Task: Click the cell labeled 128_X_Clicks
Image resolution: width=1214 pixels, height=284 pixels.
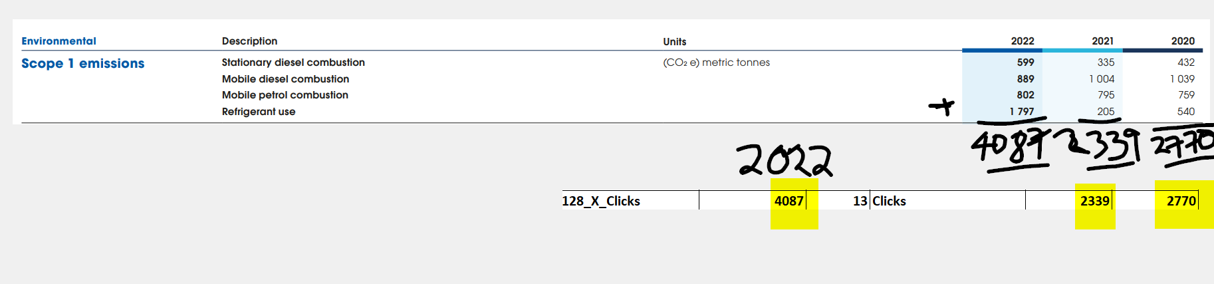Action: coord(601,201)
